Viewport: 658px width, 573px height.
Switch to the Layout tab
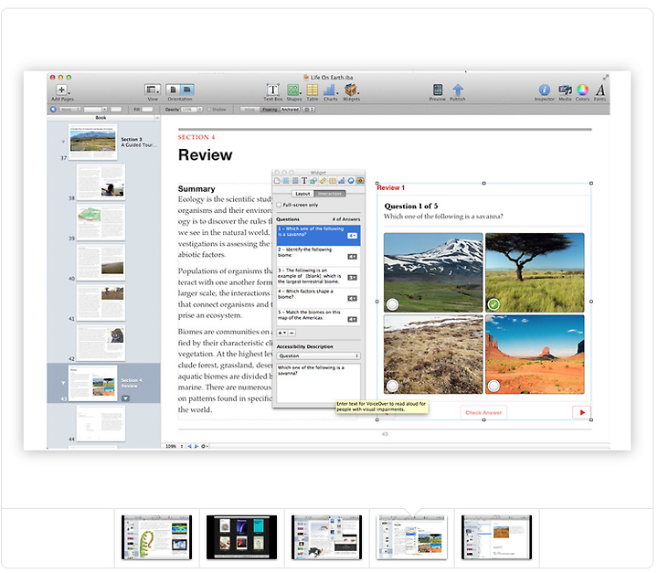302,194
